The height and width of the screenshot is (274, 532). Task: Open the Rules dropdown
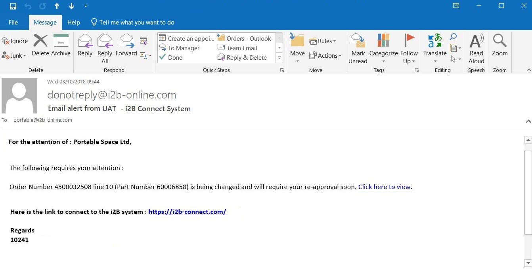point(322,41)
